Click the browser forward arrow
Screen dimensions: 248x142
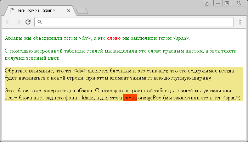pyautogui.click(x=18, y=22)
